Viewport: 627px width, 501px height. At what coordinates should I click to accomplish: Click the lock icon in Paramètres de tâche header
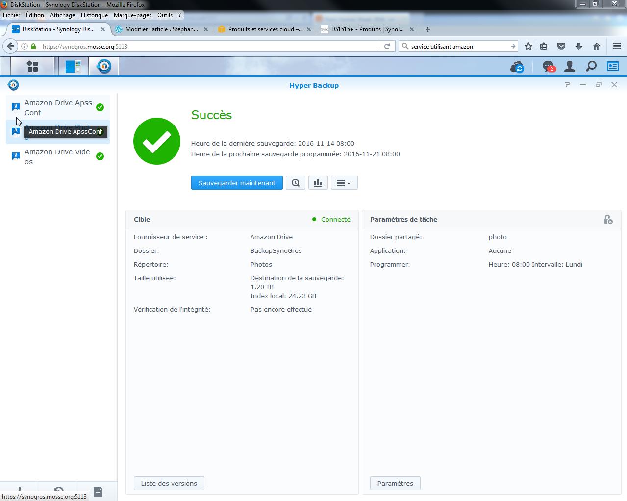(608, 220)
